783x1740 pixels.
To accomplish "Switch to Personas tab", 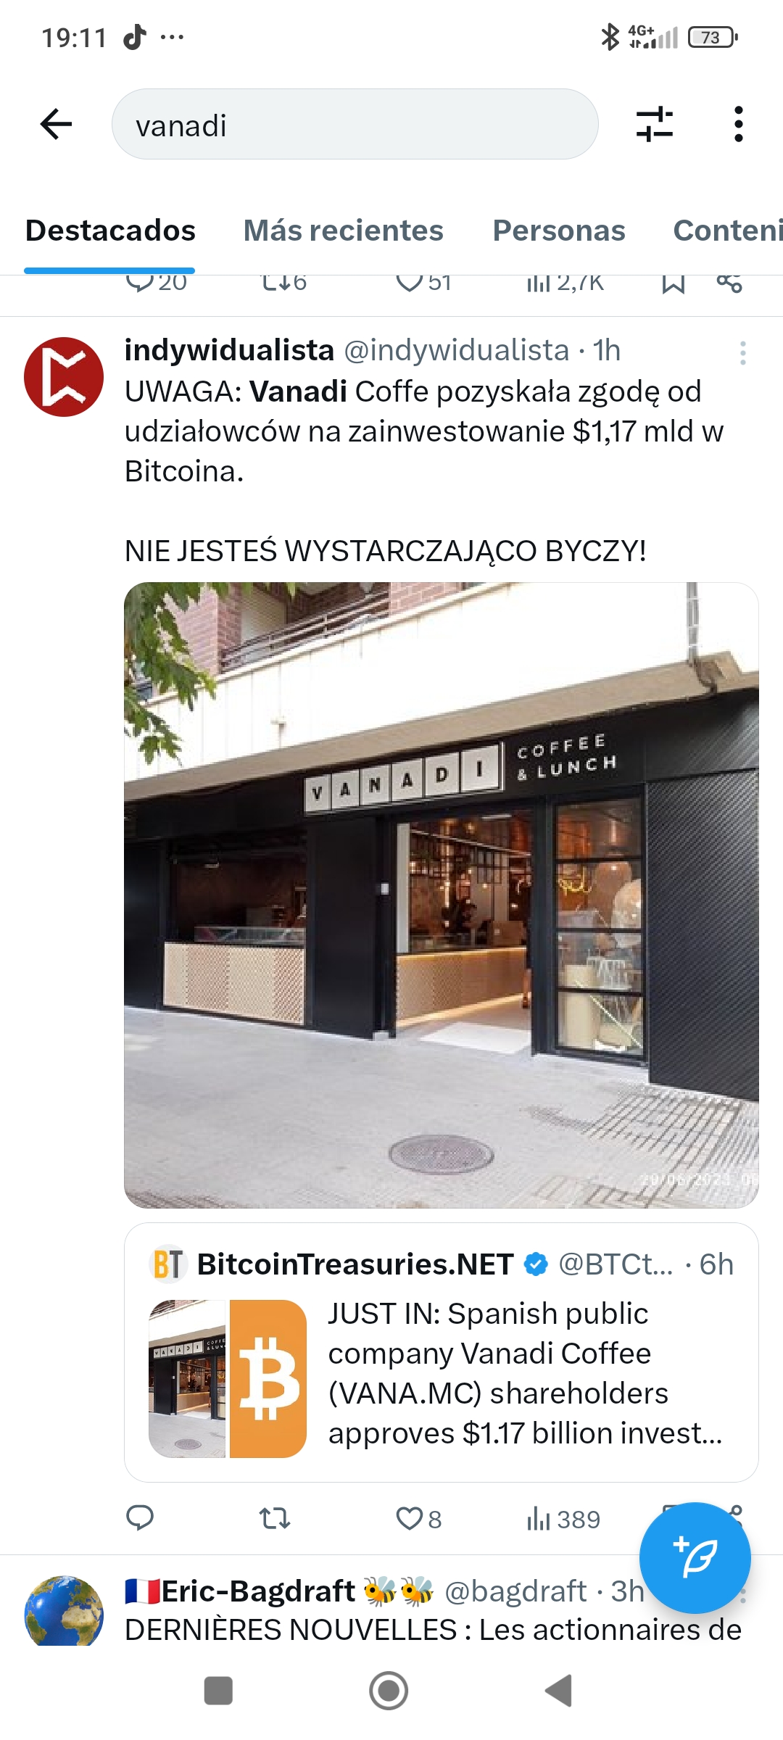I will click(558, 231).
